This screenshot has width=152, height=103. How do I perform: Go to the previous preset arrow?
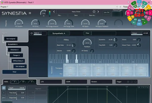point(54,12)
